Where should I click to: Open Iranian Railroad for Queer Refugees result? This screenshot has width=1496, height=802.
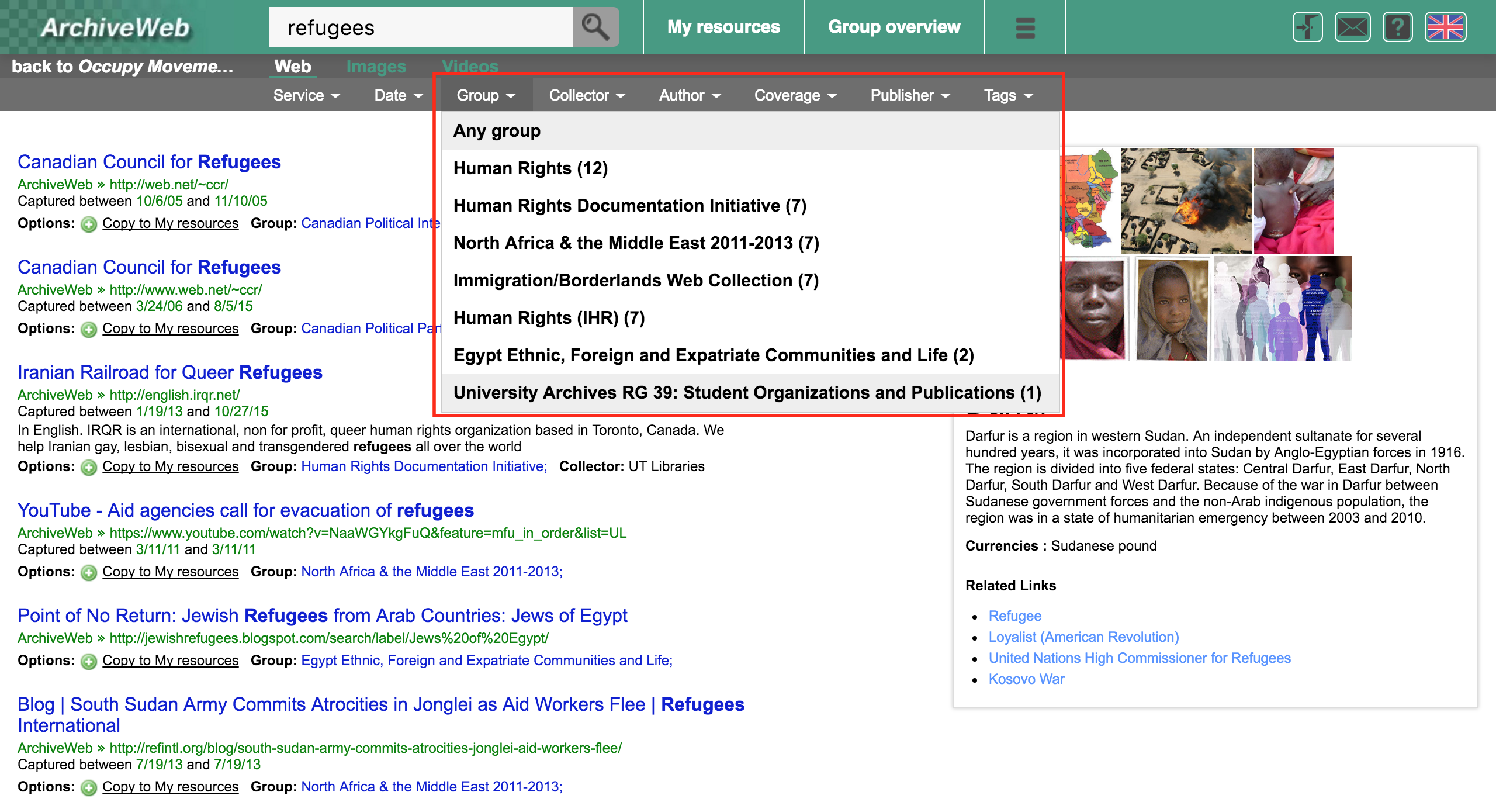point(169,372)
